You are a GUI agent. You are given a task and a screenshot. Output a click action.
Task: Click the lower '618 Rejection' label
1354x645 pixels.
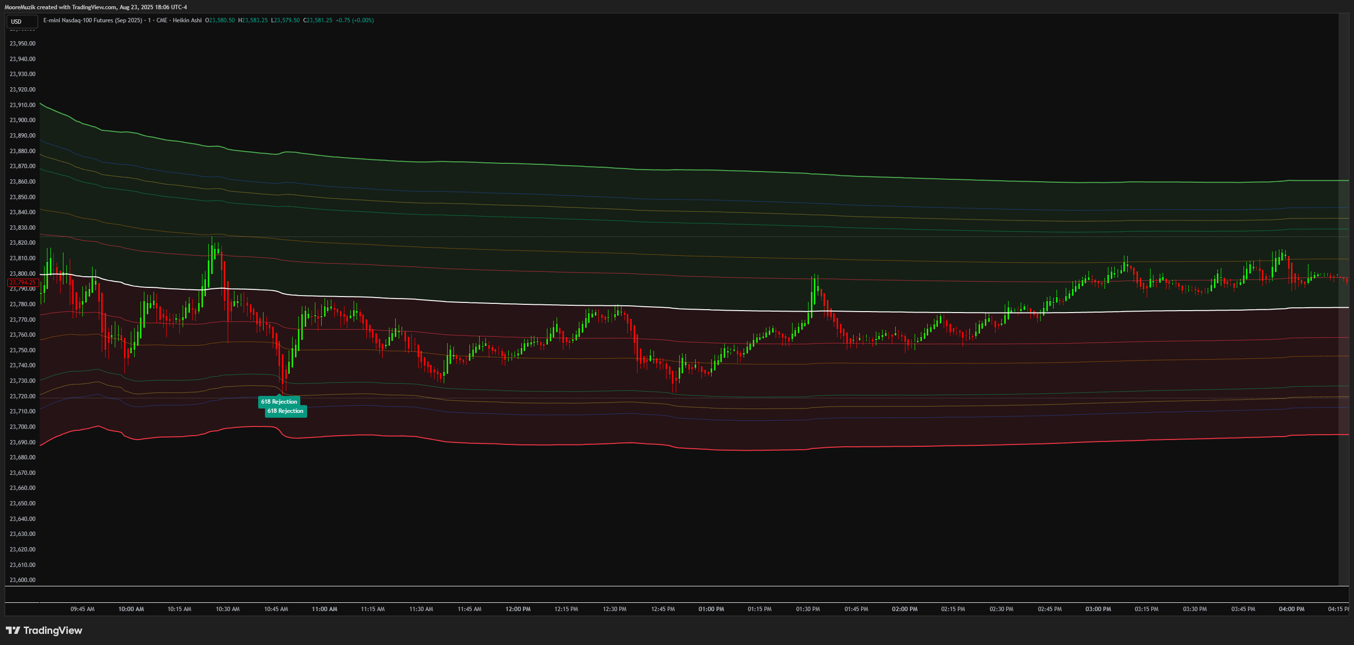(x=285, y=411)
